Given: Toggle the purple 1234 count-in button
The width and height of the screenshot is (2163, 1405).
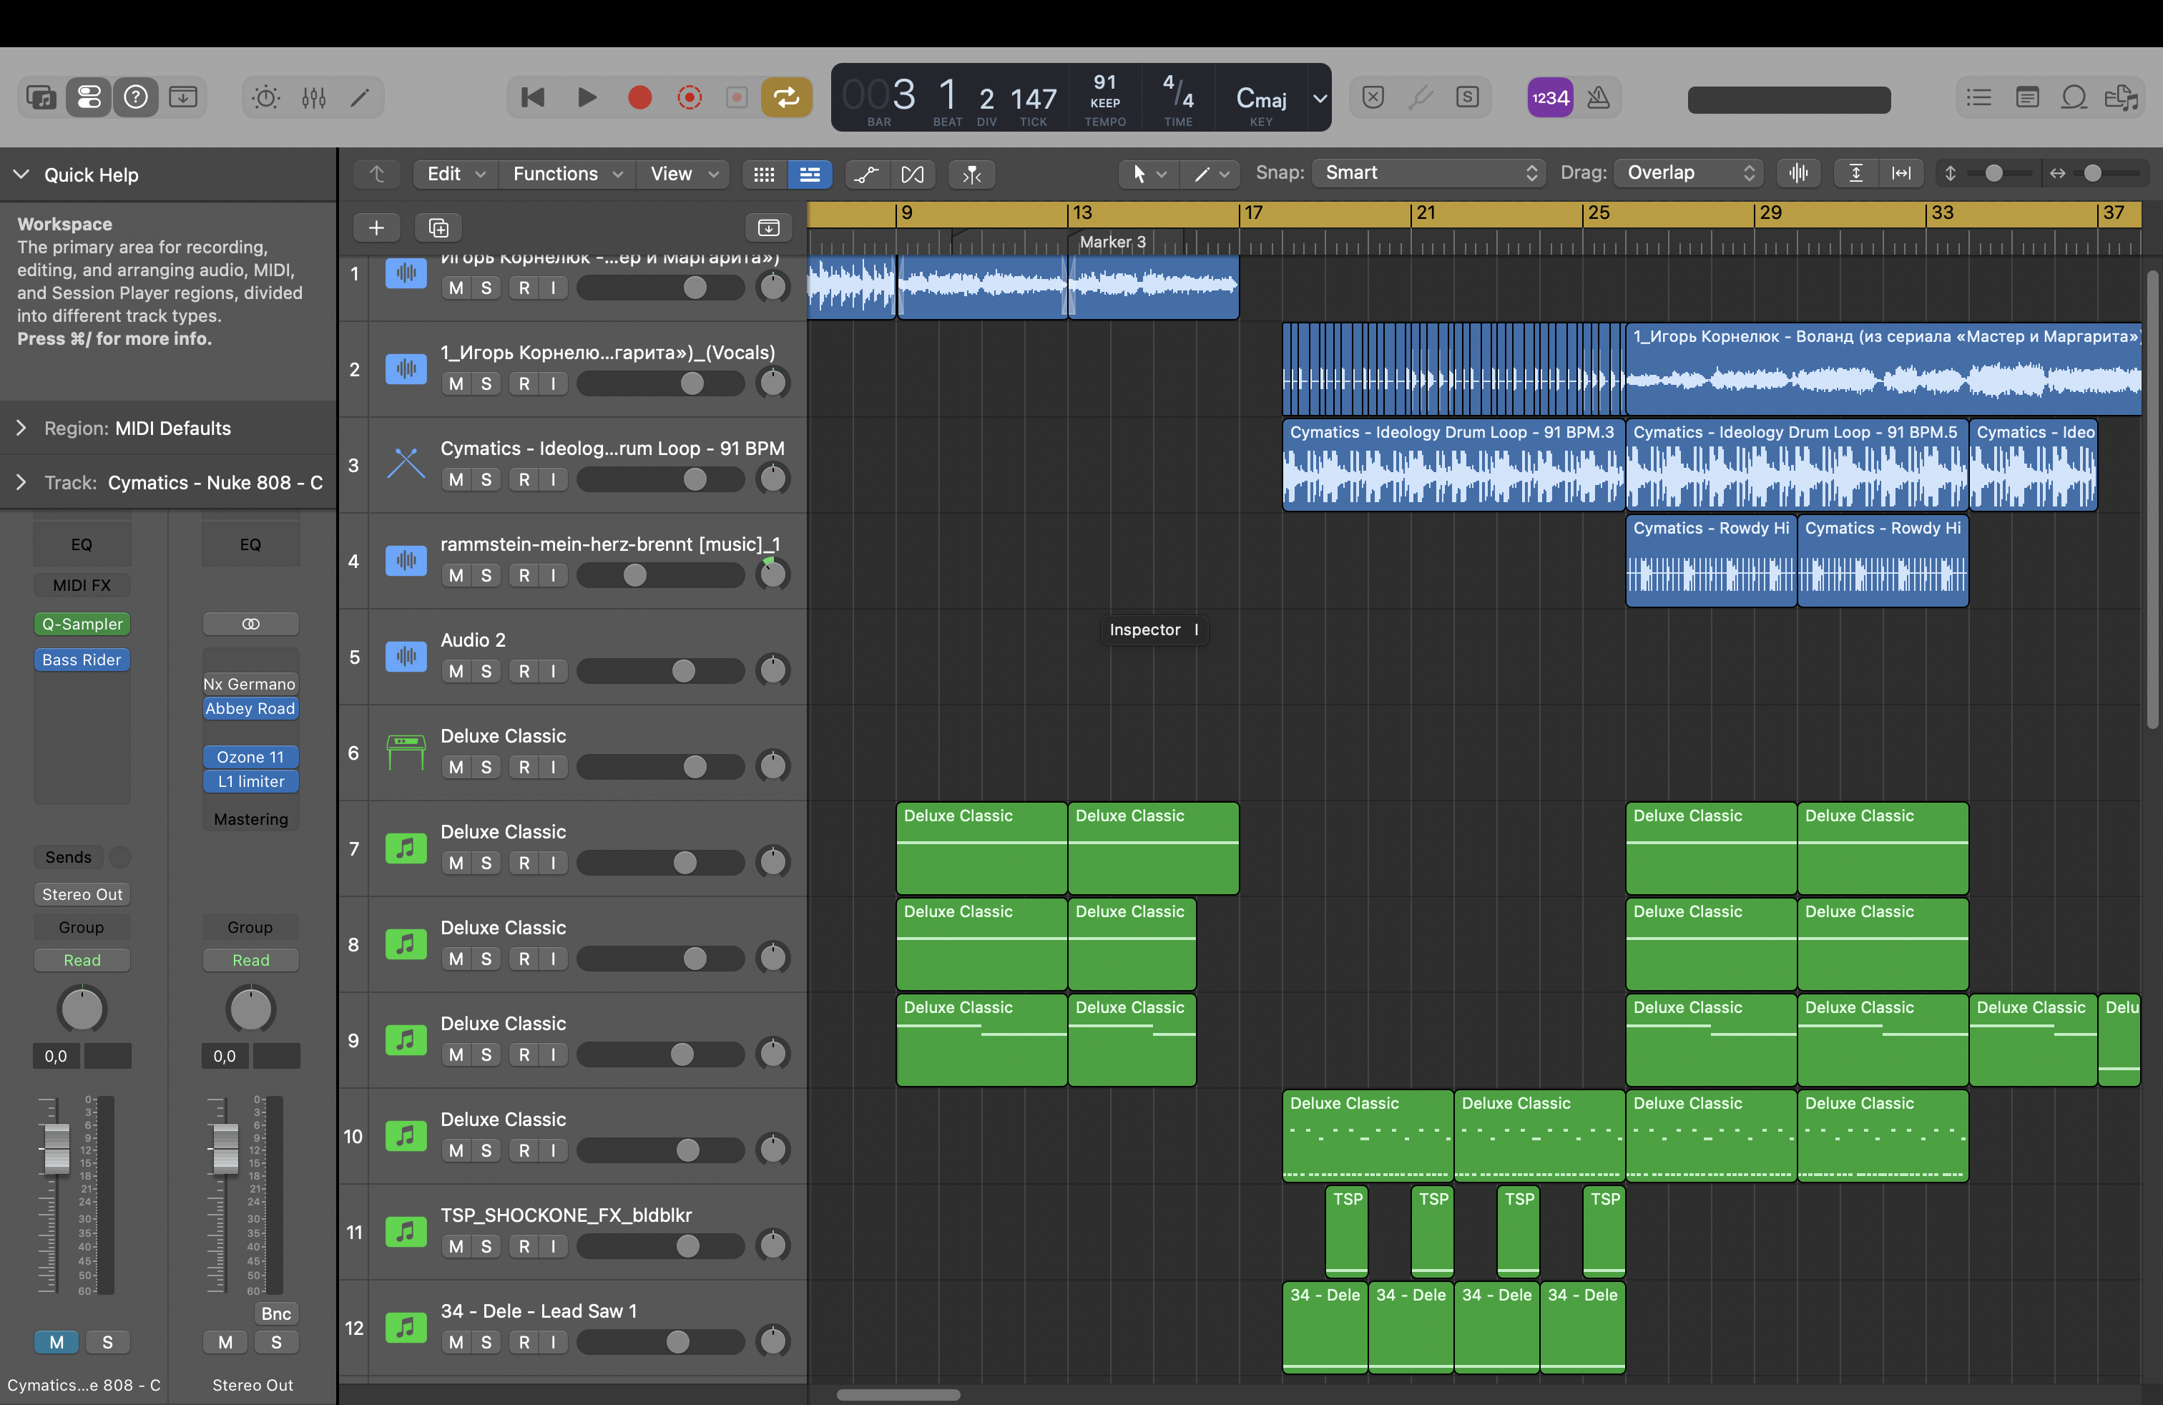Looking at the screenshot, I should click(x=1549, y=97).
